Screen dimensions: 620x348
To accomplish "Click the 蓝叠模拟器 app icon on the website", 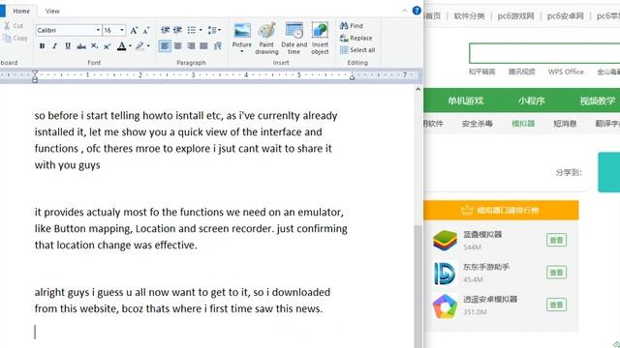I will click(x=445, y=241).
